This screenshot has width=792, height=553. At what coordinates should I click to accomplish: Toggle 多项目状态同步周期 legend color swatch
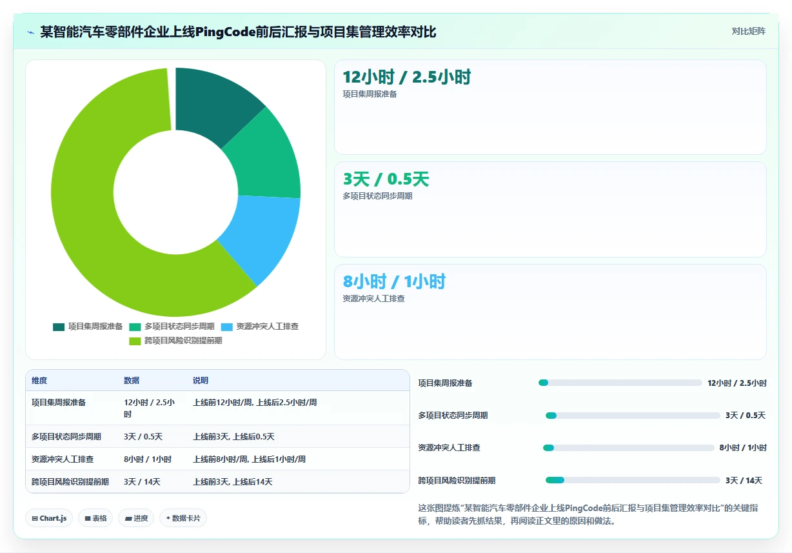(135, 327)
